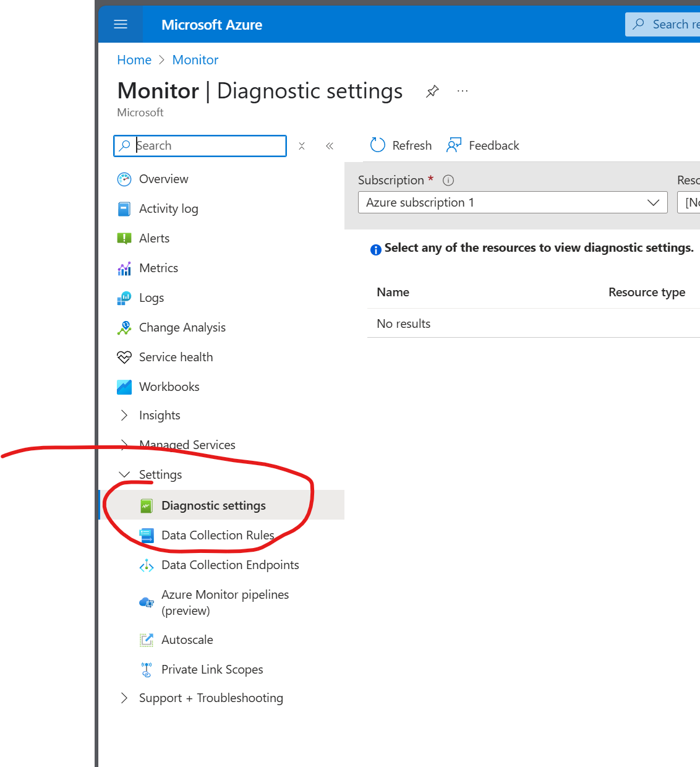Click the Diagnostic settings icon

point(147,506)
